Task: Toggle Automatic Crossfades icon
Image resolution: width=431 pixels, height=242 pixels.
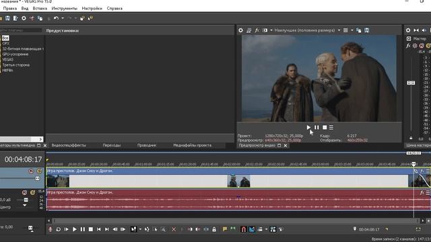Action: coord(252,229)
